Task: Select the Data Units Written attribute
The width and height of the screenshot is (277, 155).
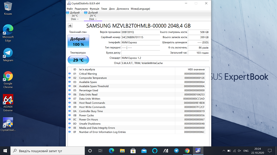Action: 137,99
